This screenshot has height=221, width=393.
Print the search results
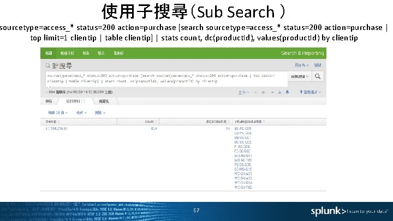287,92
